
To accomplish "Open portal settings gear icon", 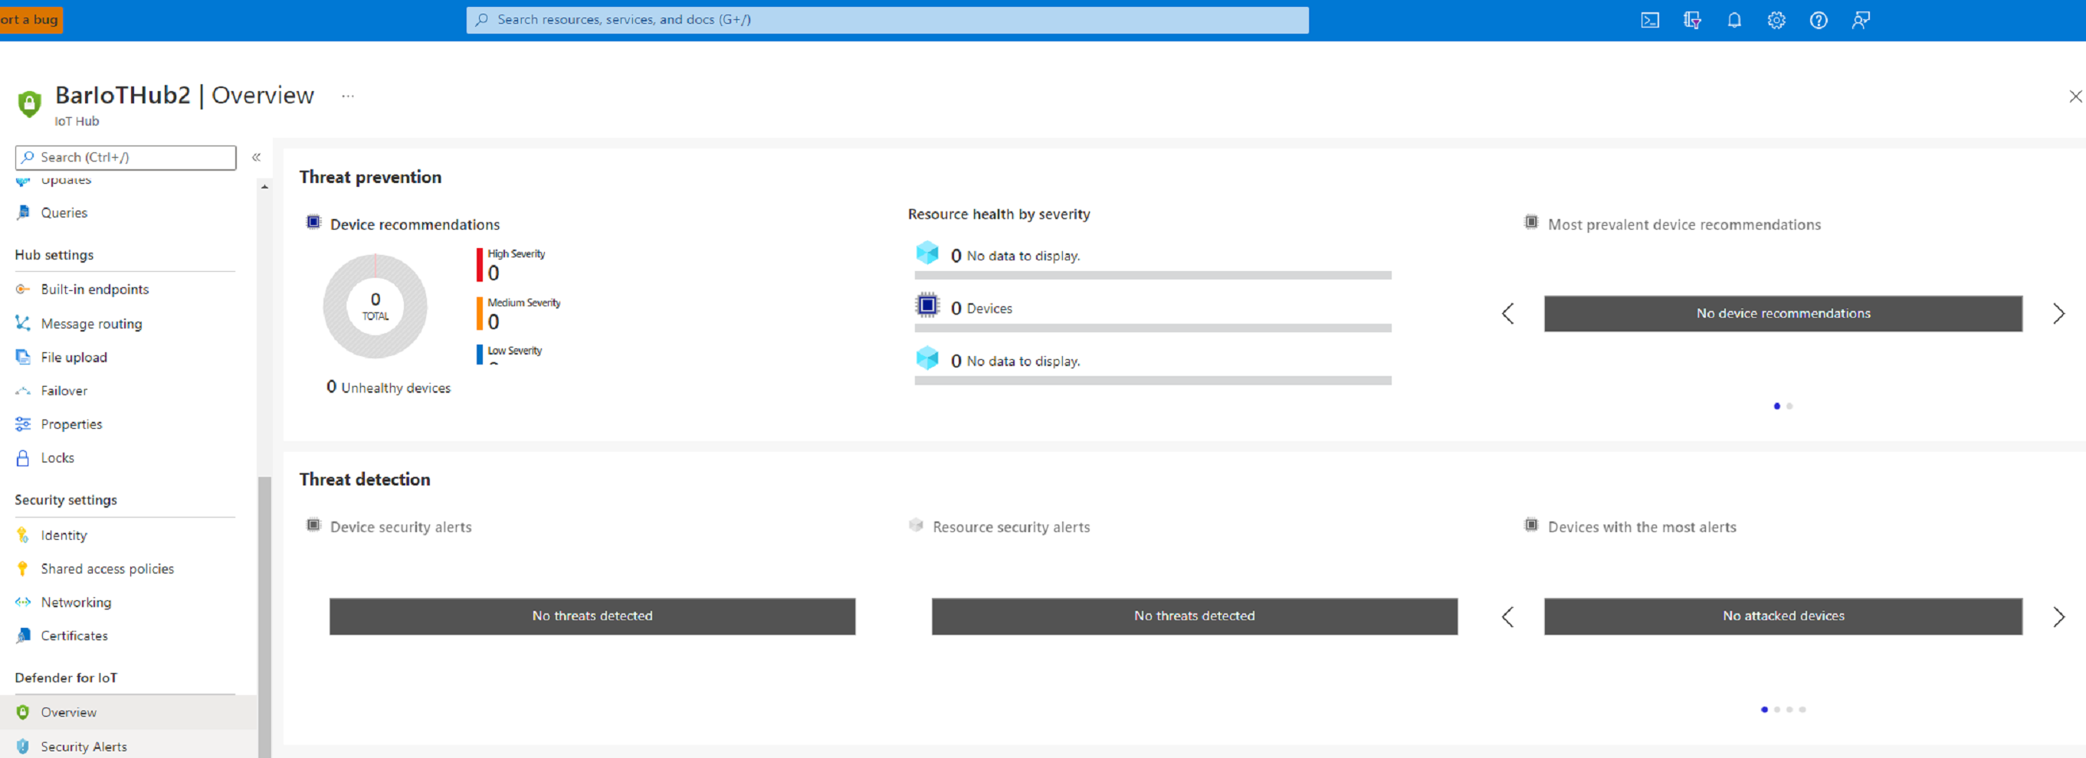I will pos(1776,20).
